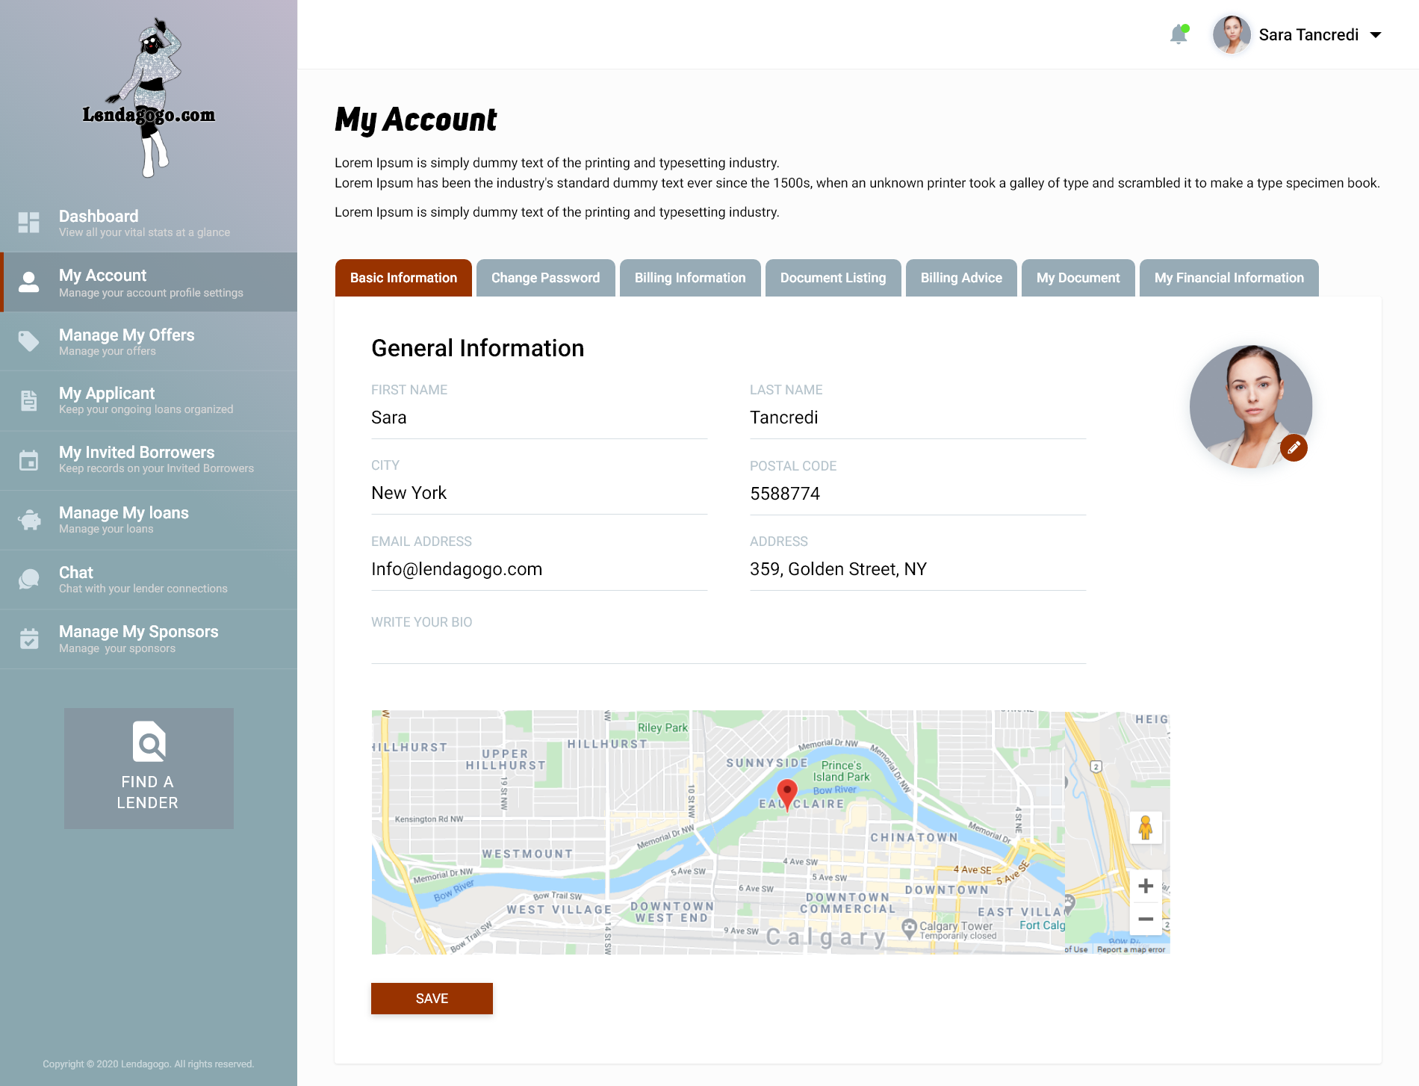
Task: Select the My Financial Information tab
Action: (1229, 278)
